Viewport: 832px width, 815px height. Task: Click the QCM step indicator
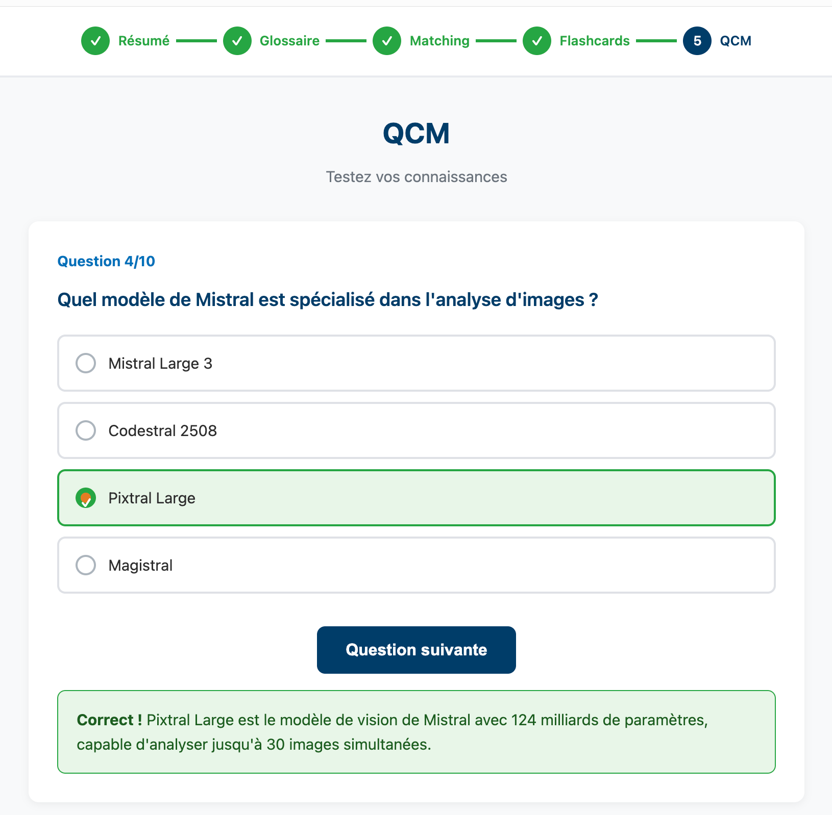(735, 41)
